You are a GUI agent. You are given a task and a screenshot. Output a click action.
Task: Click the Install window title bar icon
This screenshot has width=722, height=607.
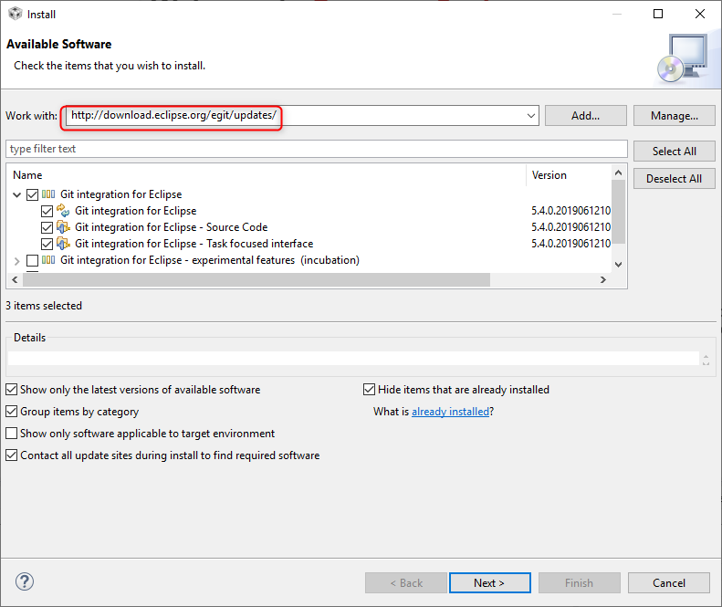pos(15,14)
